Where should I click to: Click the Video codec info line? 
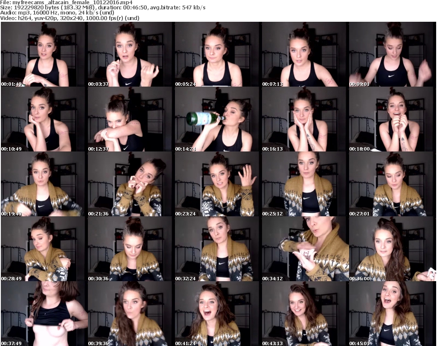(x=70, y=18)
